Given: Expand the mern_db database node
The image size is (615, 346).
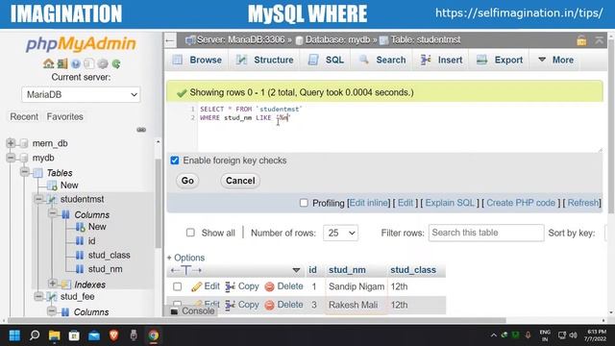Looking at the screenshot, I should click(11, 143).
